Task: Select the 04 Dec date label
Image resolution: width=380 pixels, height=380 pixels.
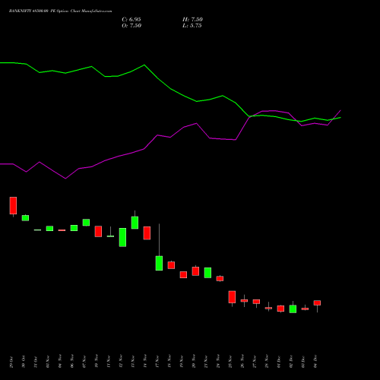Action: pos(315,362)
